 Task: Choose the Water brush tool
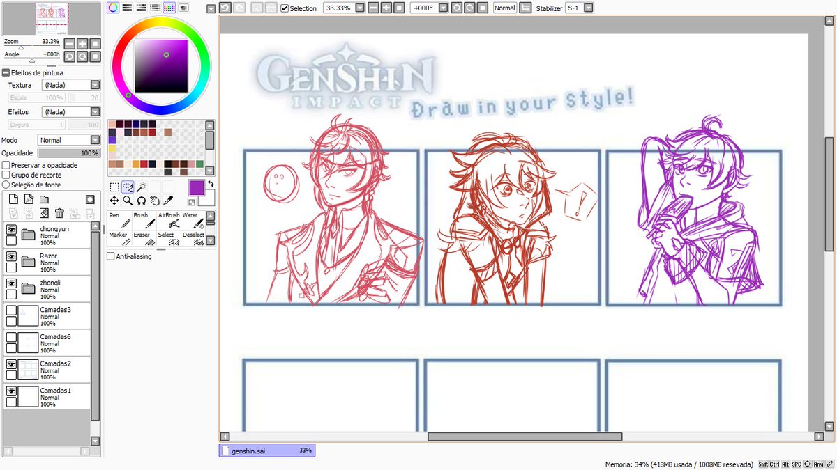tap(193, 221)
